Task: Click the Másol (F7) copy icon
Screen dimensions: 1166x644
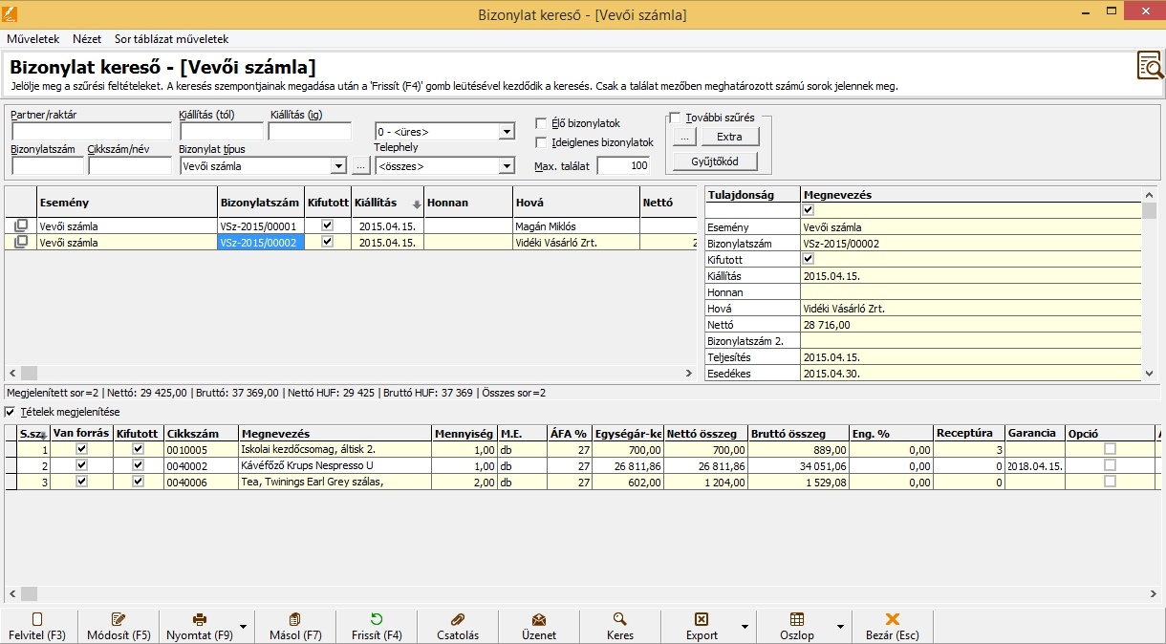Action: click(x=294, y=619)
